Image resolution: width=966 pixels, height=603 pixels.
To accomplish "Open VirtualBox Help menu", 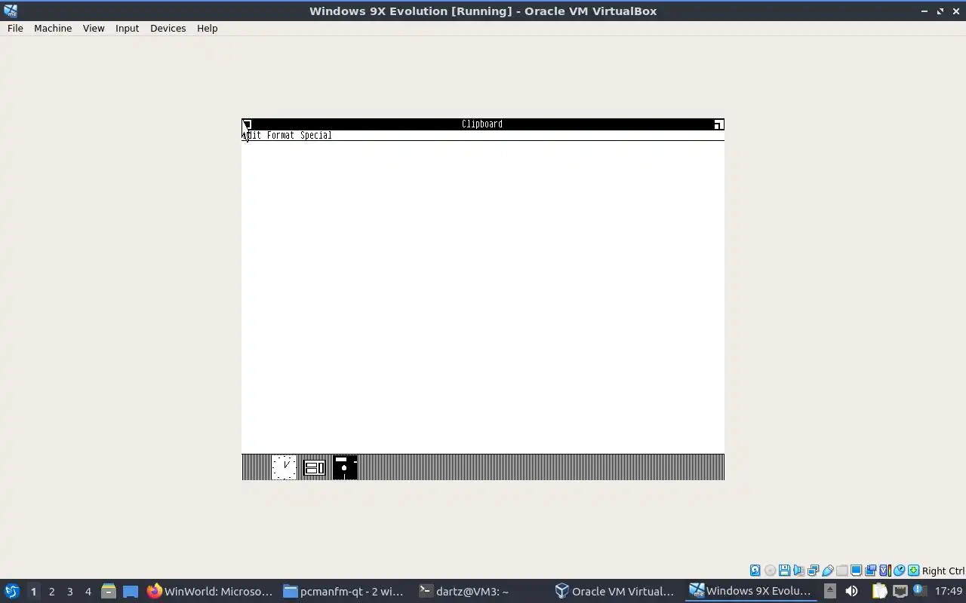I will point(207,28).
